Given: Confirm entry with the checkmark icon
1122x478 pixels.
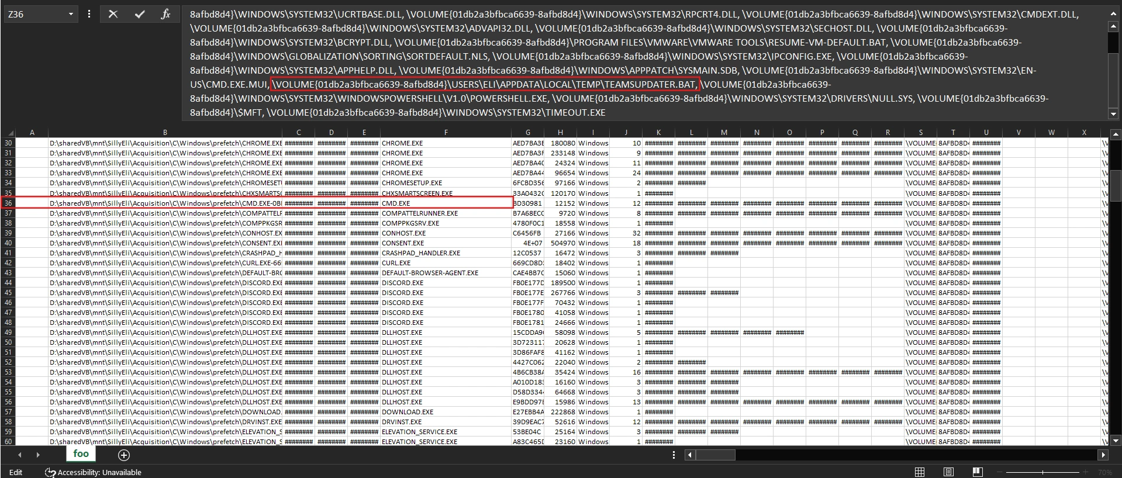Looking at the screenshot, I should 140,14.
